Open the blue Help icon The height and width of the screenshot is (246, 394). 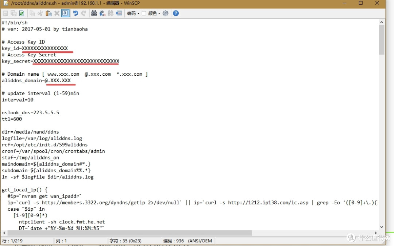tap(176, 13)
